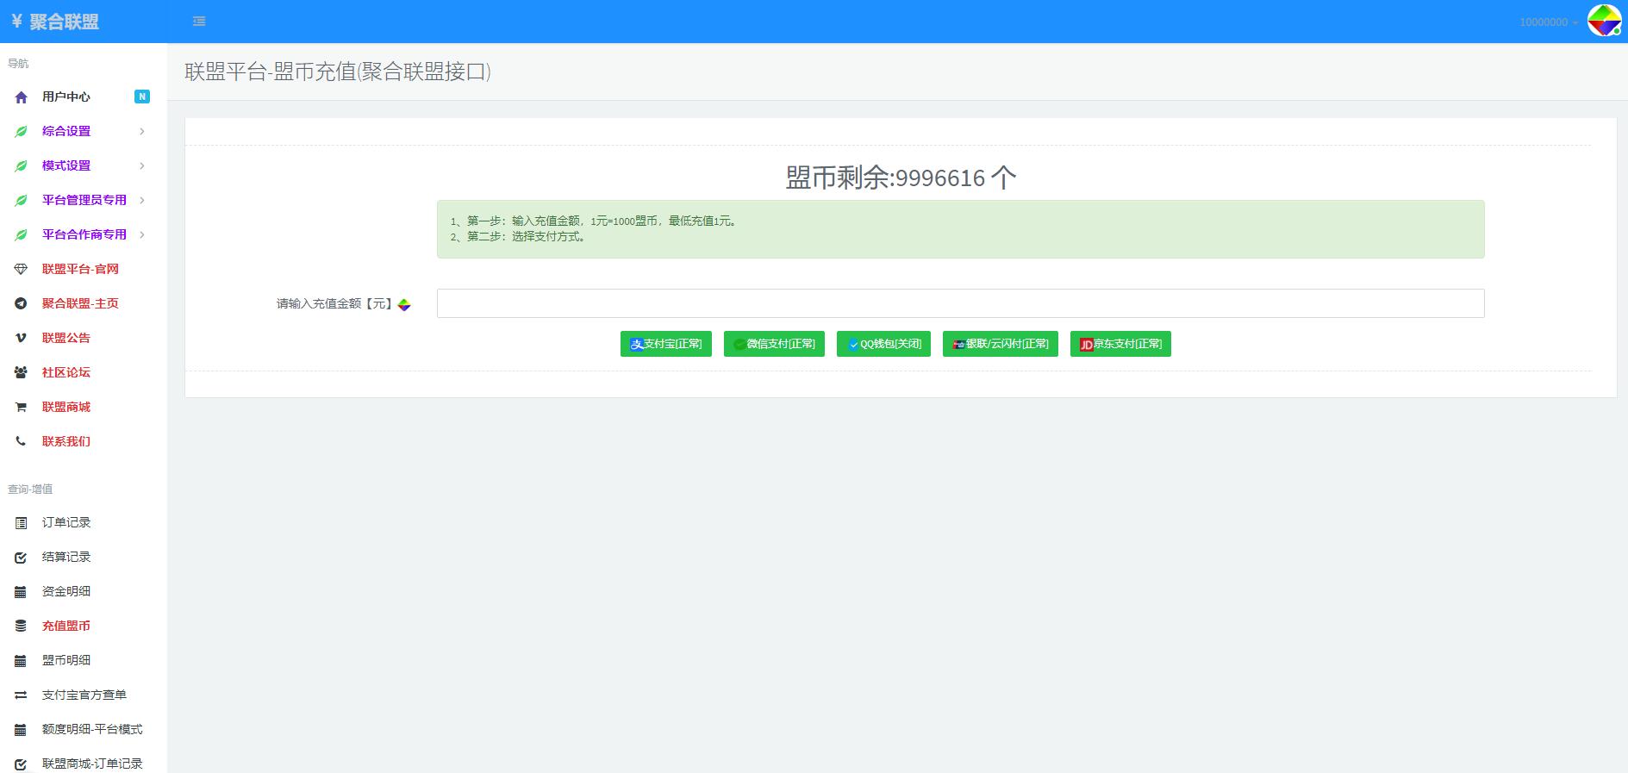
Task: Open 联盟商城 menu item
Action: pos(66,407)
